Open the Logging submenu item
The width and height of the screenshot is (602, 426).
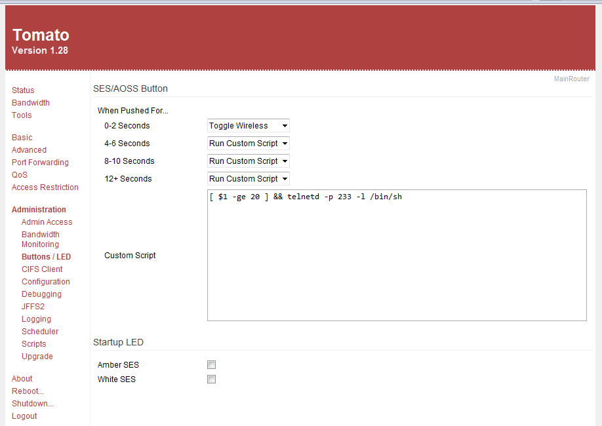click(36, 319)
